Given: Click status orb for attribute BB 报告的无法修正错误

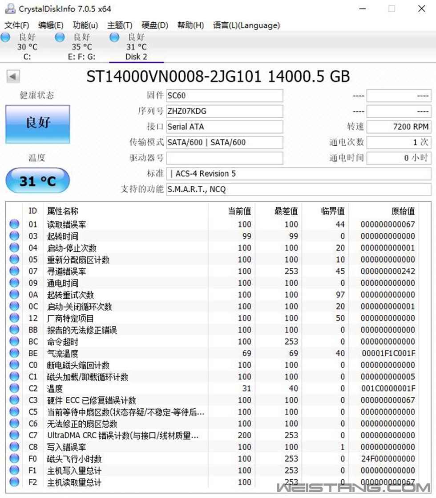Looking at the screenshot, I should (x=14, y=330).
